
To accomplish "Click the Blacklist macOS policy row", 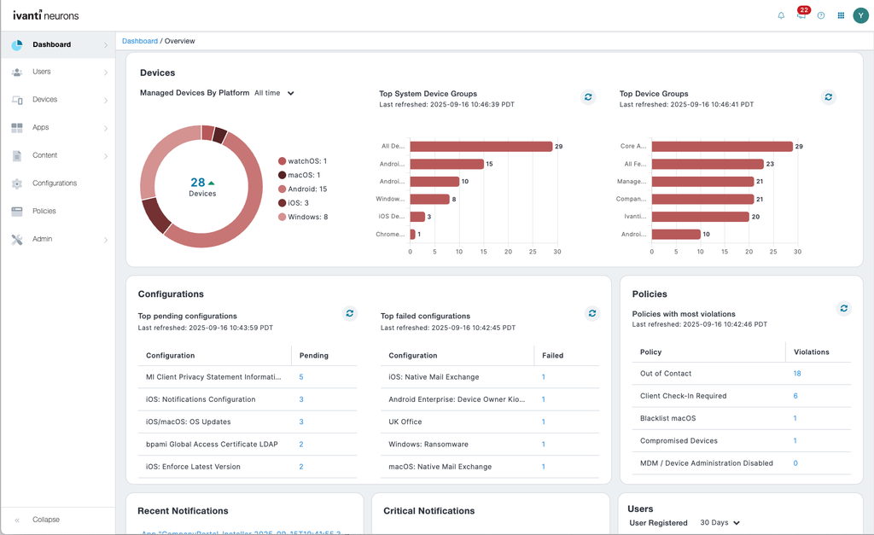I will 742,418.
